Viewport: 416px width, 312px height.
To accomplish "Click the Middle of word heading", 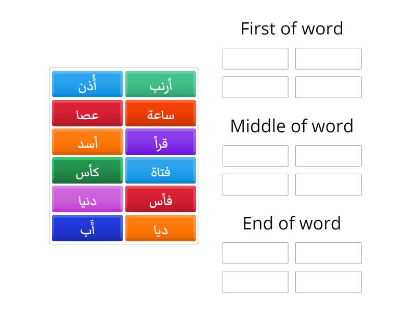I will (291, 126).
